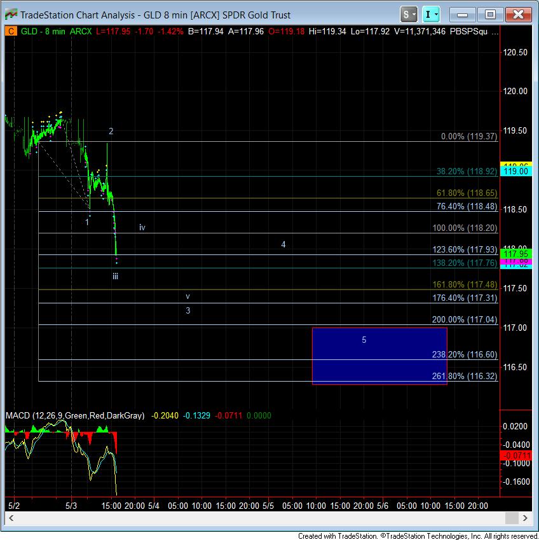Click the O=119.18 open price readout
The width and height of the screenshot is (539, 540).
pos(287,32)
